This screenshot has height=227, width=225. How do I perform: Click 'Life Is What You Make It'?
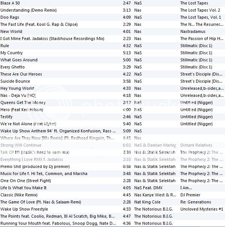tap(23, 187)
